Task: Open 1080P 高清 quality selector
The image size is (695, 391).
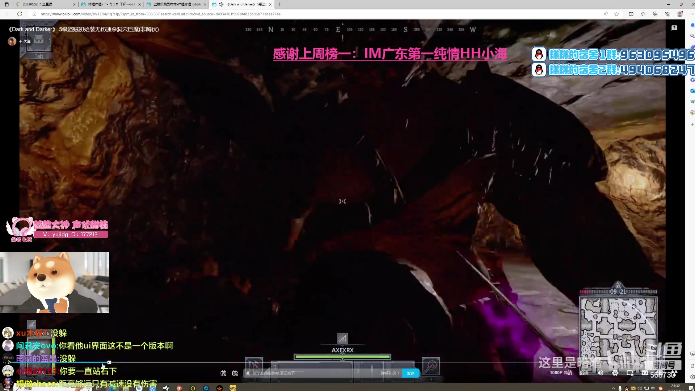Action: 561,373
